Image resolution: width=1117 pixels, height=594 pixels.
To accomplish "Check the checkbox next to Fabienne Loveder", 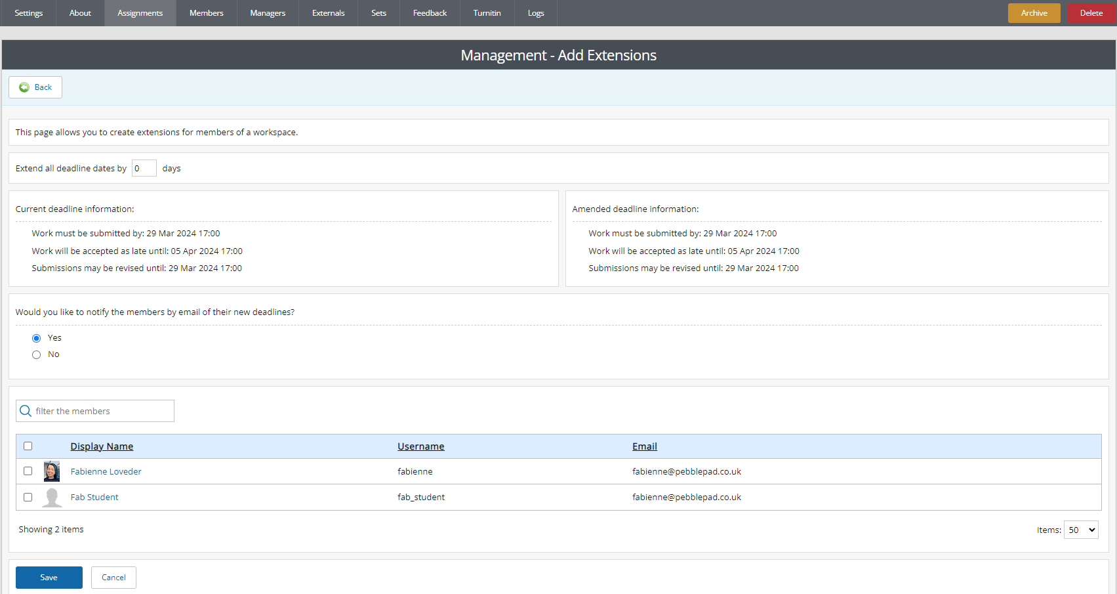I will pyautogui.click(x=28, y=471).
